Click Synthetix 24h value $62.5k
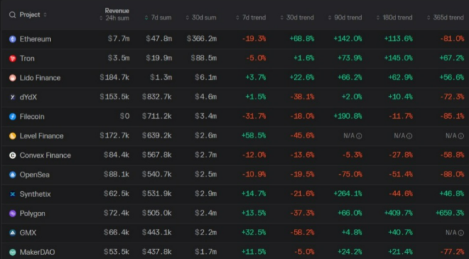The height and width of the screenshot is (259, 469). click(117, 194)
